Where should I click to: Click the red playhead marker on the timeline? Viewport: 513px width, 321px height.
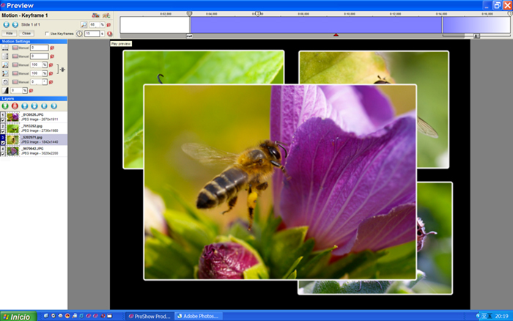pyautogui.click(x=336, y=35)
